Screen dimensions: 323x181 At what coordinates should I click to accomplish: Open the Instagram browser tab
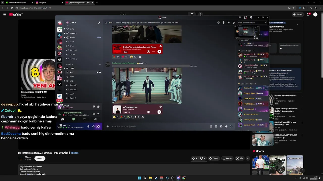49,3
